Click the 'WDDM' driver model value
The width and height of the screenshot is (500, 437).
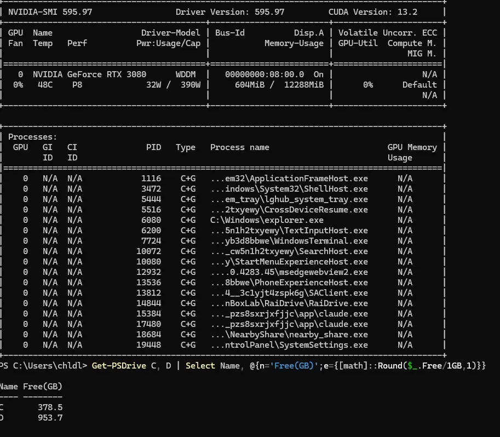click(x=186, y=74)
